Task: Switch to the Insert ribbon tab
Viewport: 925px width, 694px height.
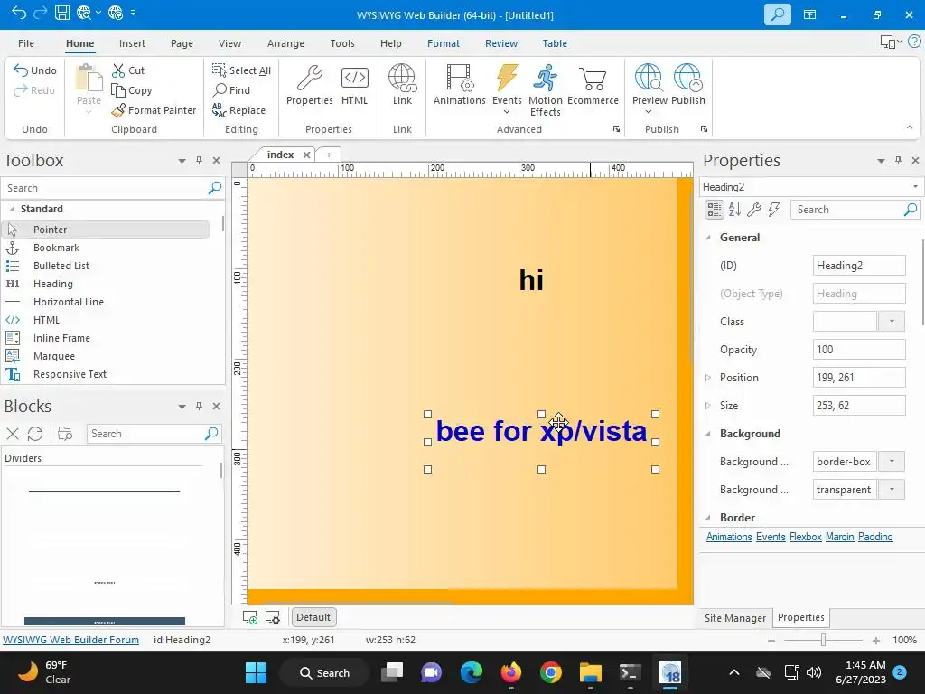Action: tap(132, 43)
